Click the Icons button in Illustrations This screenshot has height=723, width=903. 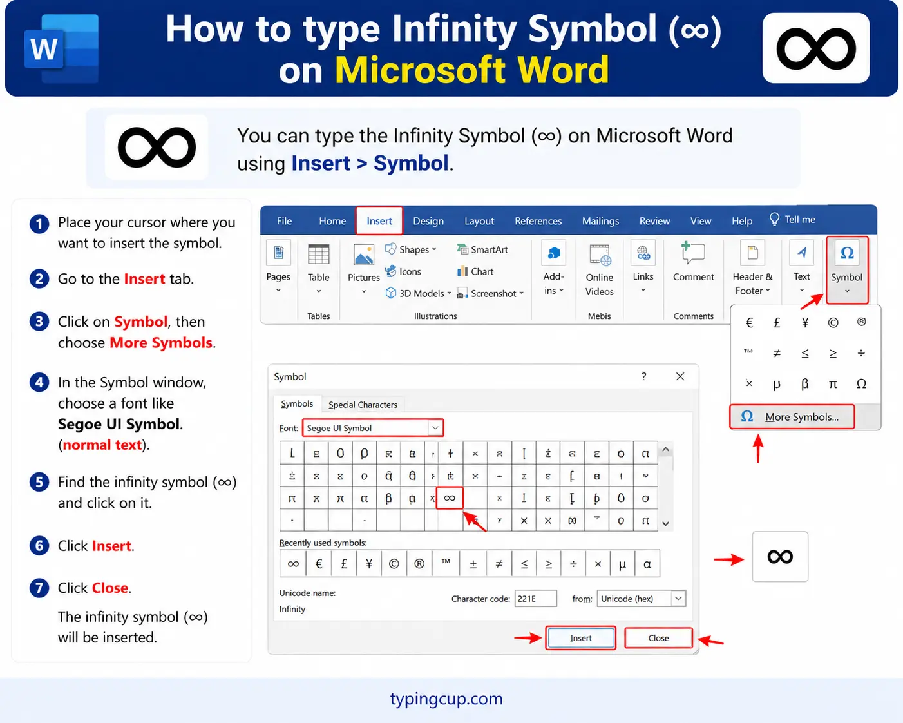[x=403, y=271]
